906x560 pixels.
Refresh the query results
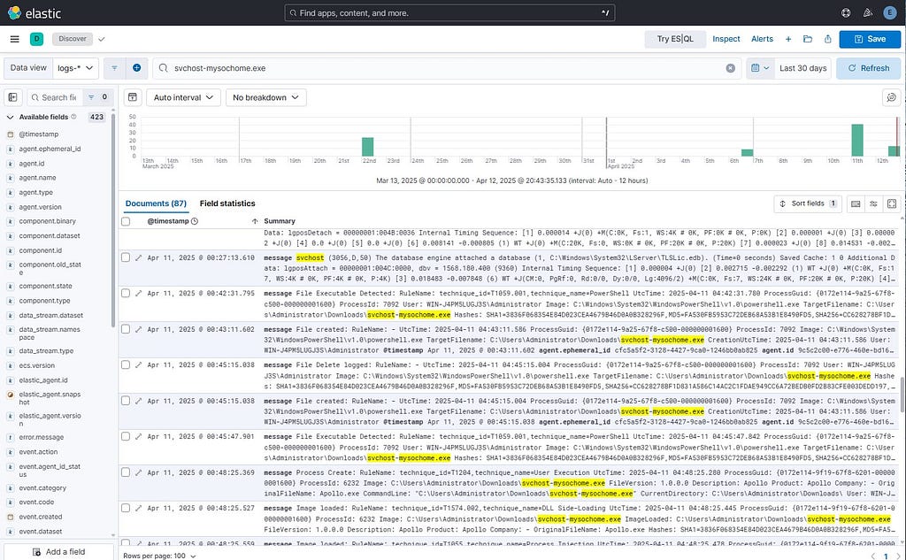[x=869, y=68]
